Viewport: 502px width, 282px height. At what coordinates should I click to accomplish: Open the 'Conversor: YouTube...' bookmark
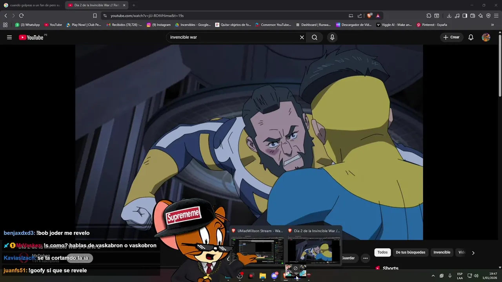[273, 25]
